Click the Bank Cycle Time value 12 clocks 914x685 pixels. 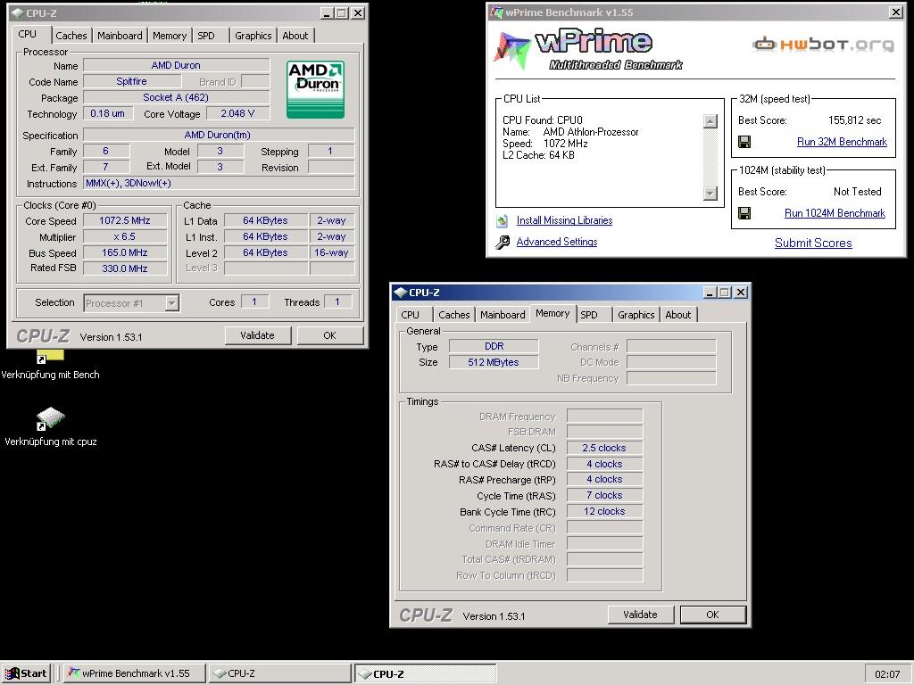tap(604, 511)
